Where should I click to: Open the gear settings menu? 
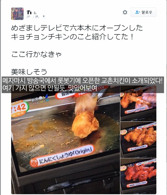[x=125, y=12]
